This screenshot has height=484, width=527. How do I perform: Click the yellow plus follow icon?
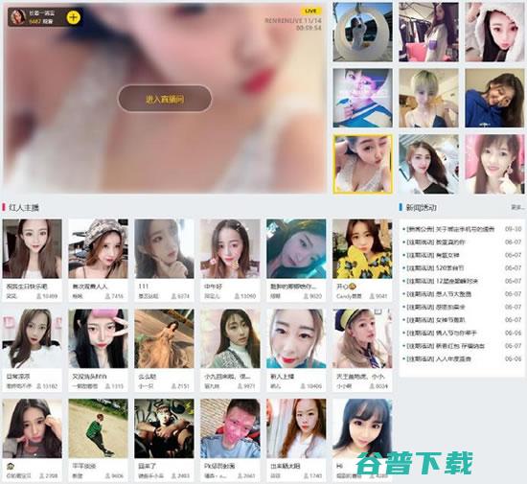click(73, 17)
